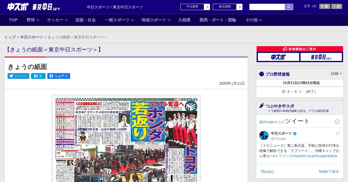The image size is (348, 182).
Task: Click the 中日スポーツ Twitter avatar
Action: click(264, 135)
